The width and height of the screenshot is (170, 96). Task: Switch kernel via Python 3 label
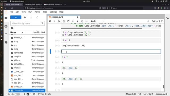pos(156,21)
